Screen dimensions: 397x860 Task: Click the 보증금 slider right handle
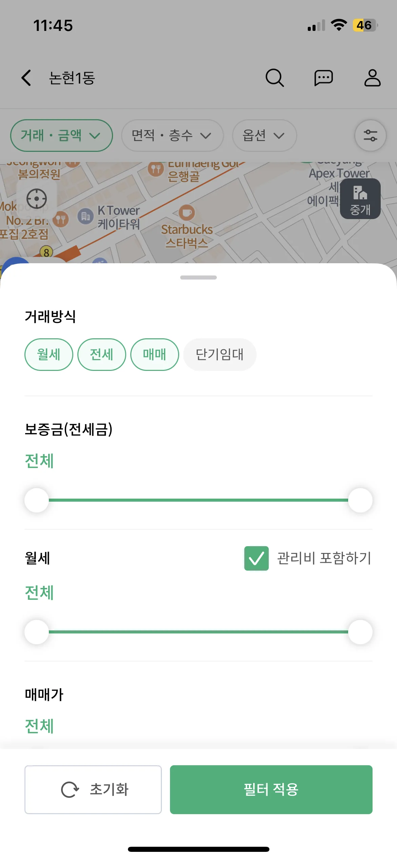tap(360, 500)
